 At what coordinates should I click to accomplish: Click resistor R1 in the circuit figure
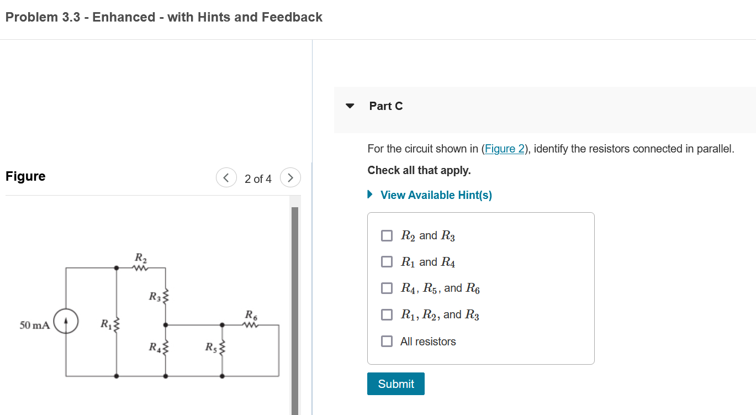117,324
